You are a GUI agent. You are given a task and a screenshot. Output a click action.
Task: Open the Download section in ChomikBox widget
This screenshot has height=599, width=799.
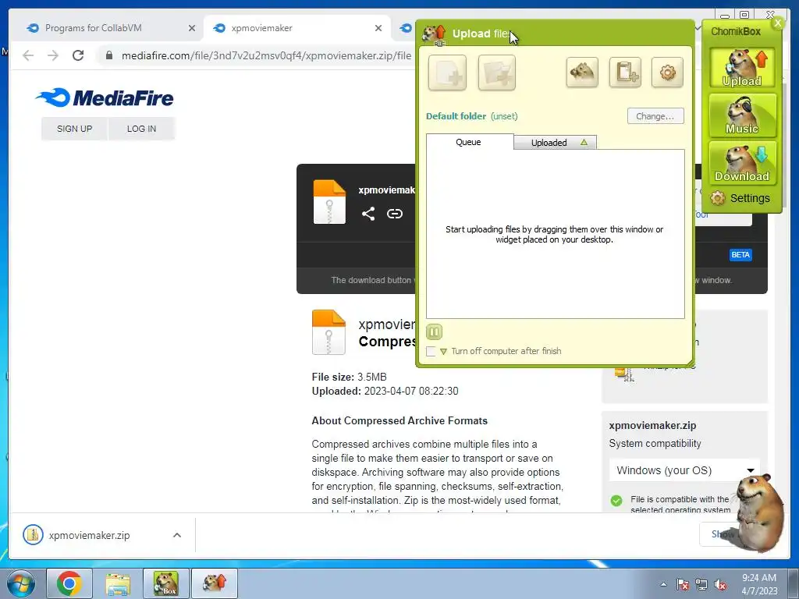pyautogui.click(x=742, y=163)
